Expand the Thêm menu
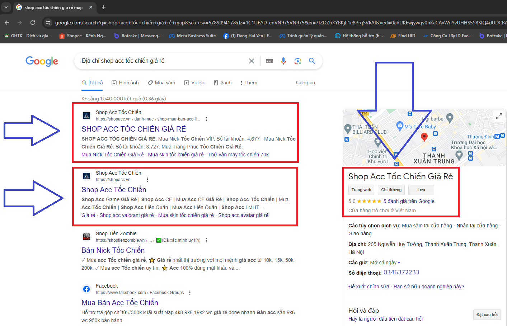The height and width of the screenshot is (326, 507). (x=249, y=82)
